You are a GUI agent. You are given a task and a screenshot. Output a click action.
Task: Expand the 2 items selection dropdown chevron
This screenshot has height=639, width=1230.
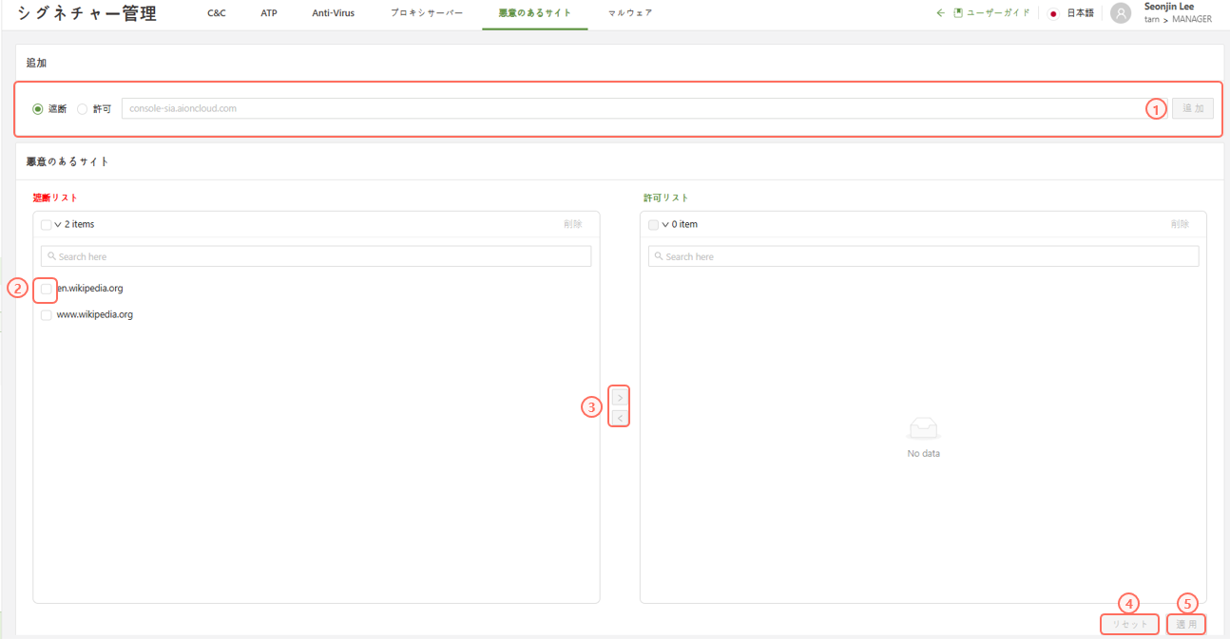pos(58,225)
